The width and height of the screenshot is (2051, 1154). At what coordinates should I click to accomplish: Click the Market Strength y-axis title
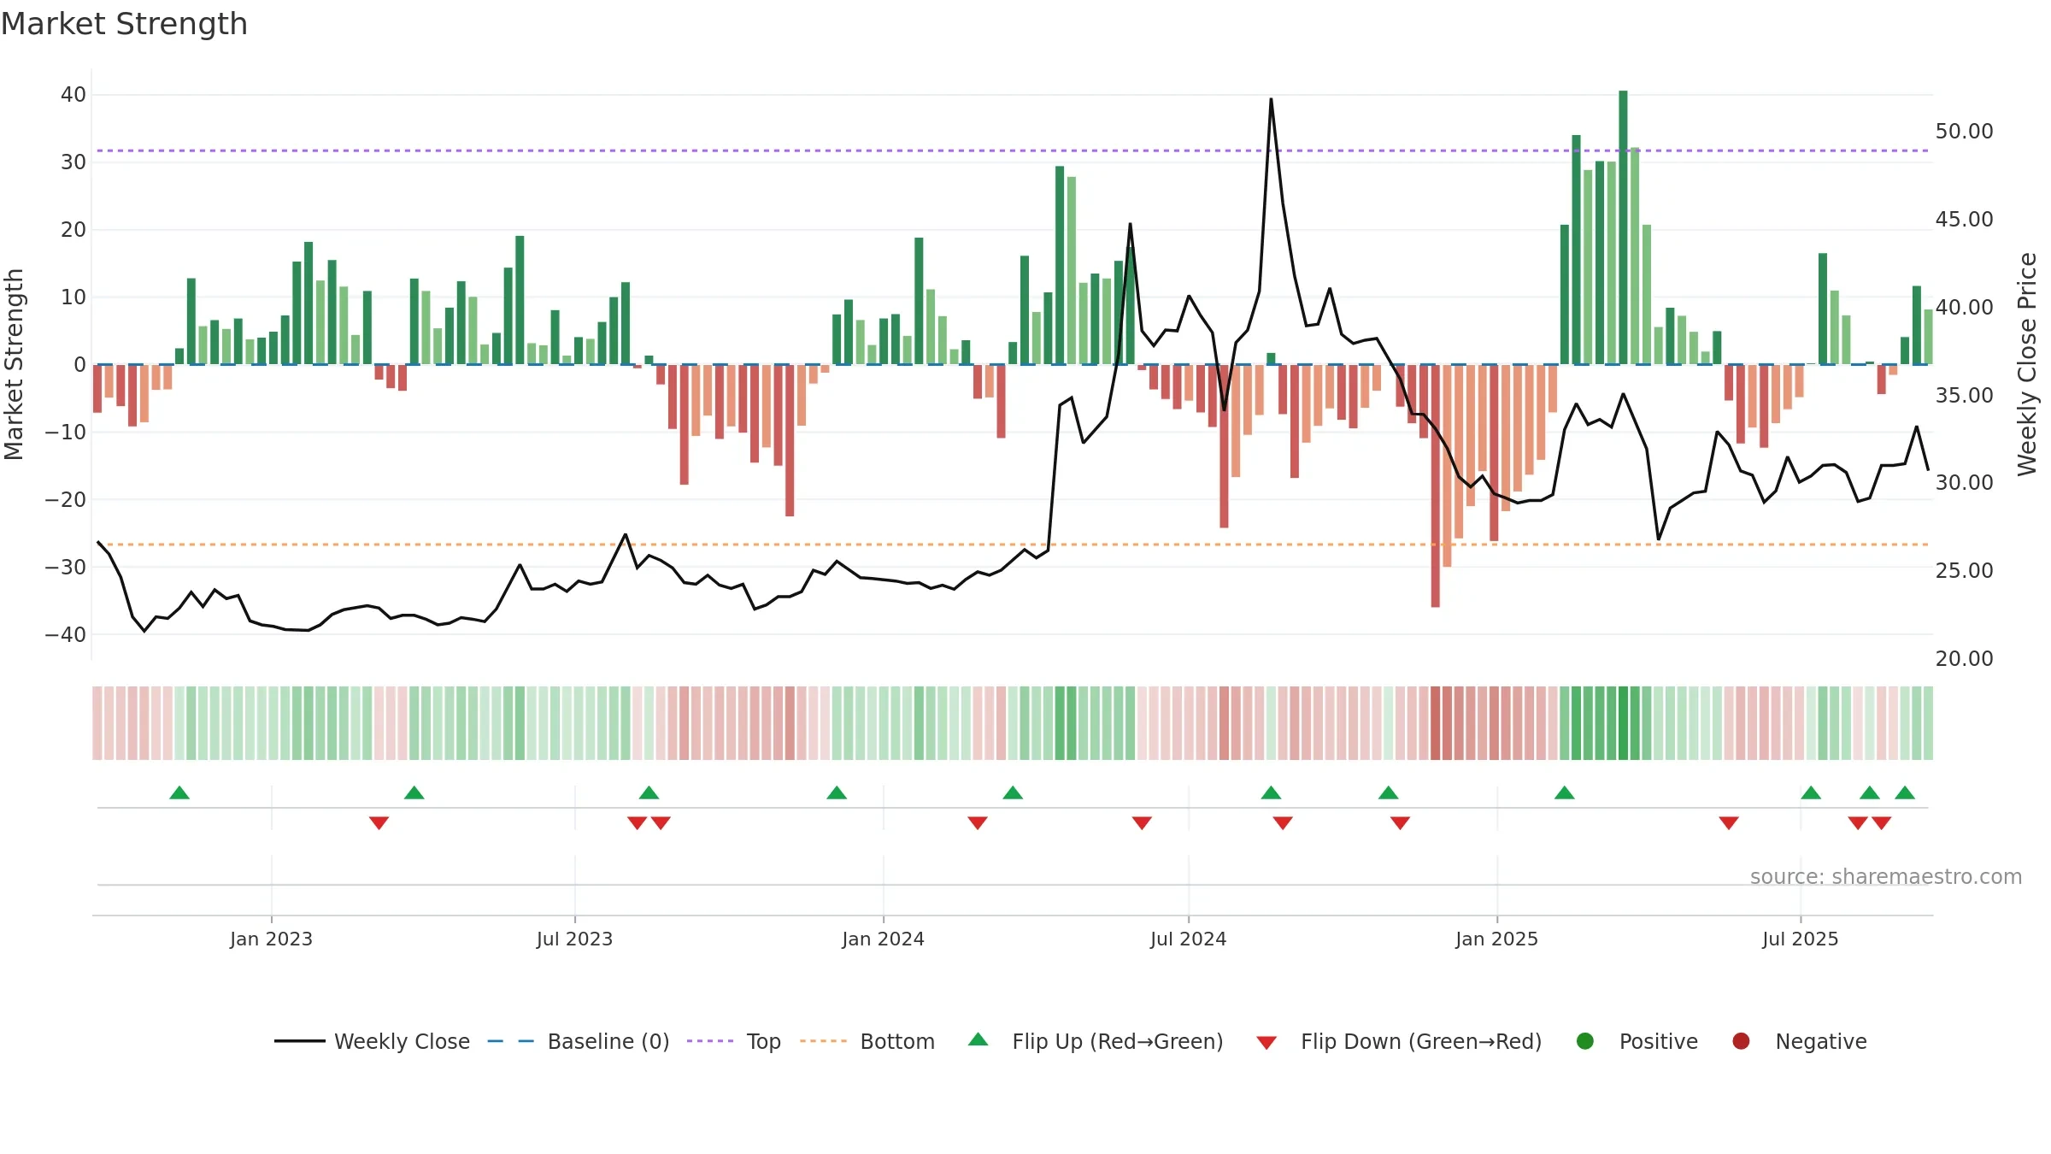(x=15, y=364)
